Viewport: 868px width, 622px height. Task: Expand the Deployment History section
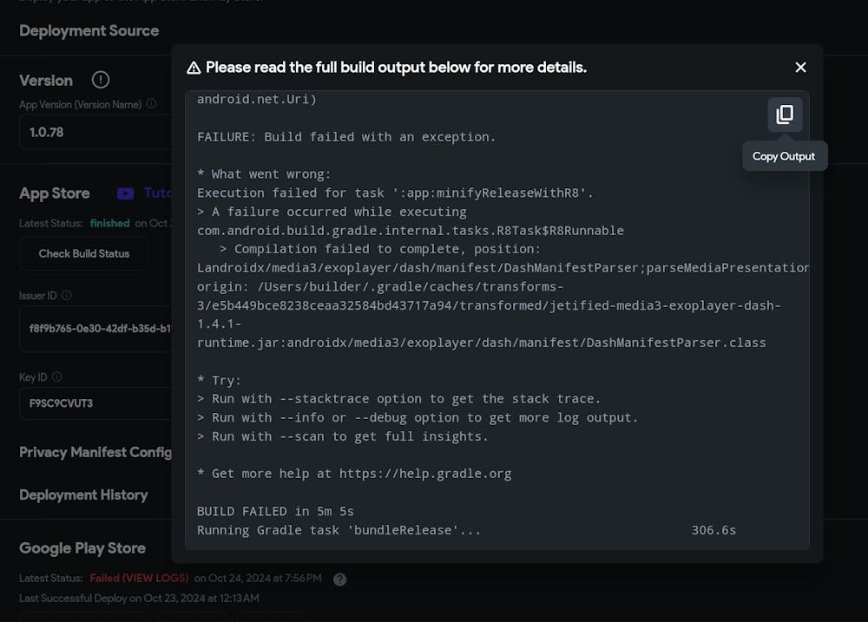[x=83, y=494]
